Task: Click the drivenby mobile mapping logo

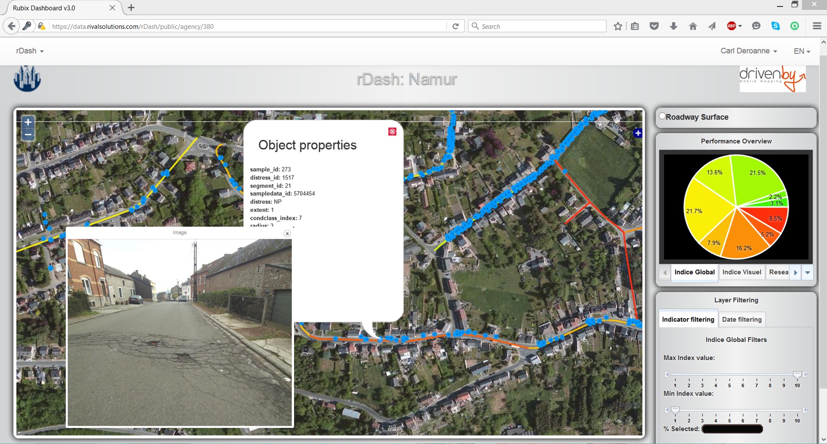Action: (x=772, y=79)
